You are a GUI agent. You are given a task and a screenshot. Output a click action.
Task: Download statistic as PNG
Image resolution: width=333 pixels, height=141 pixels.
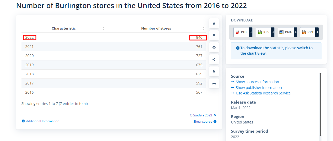coord(287,32)
